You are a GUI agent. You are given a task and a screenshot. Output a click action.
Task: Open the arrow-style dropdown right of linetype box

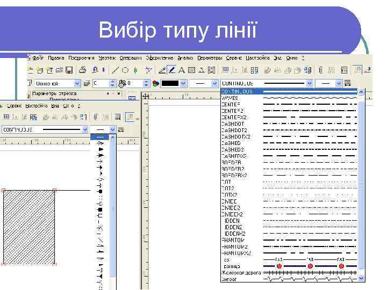[x=339, y=84]
